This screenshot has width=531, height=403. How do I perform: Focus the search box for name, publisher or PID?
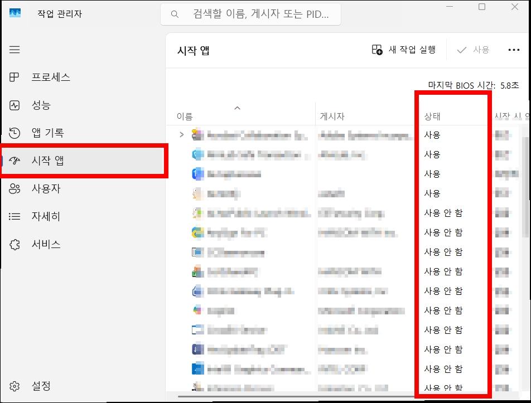[250, 14]
